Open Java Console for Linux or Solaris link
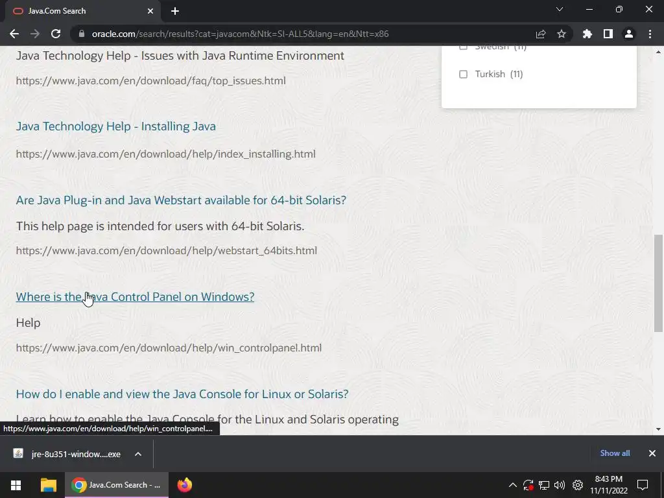Viewport: 664px width, 498px height. (182, 394)
